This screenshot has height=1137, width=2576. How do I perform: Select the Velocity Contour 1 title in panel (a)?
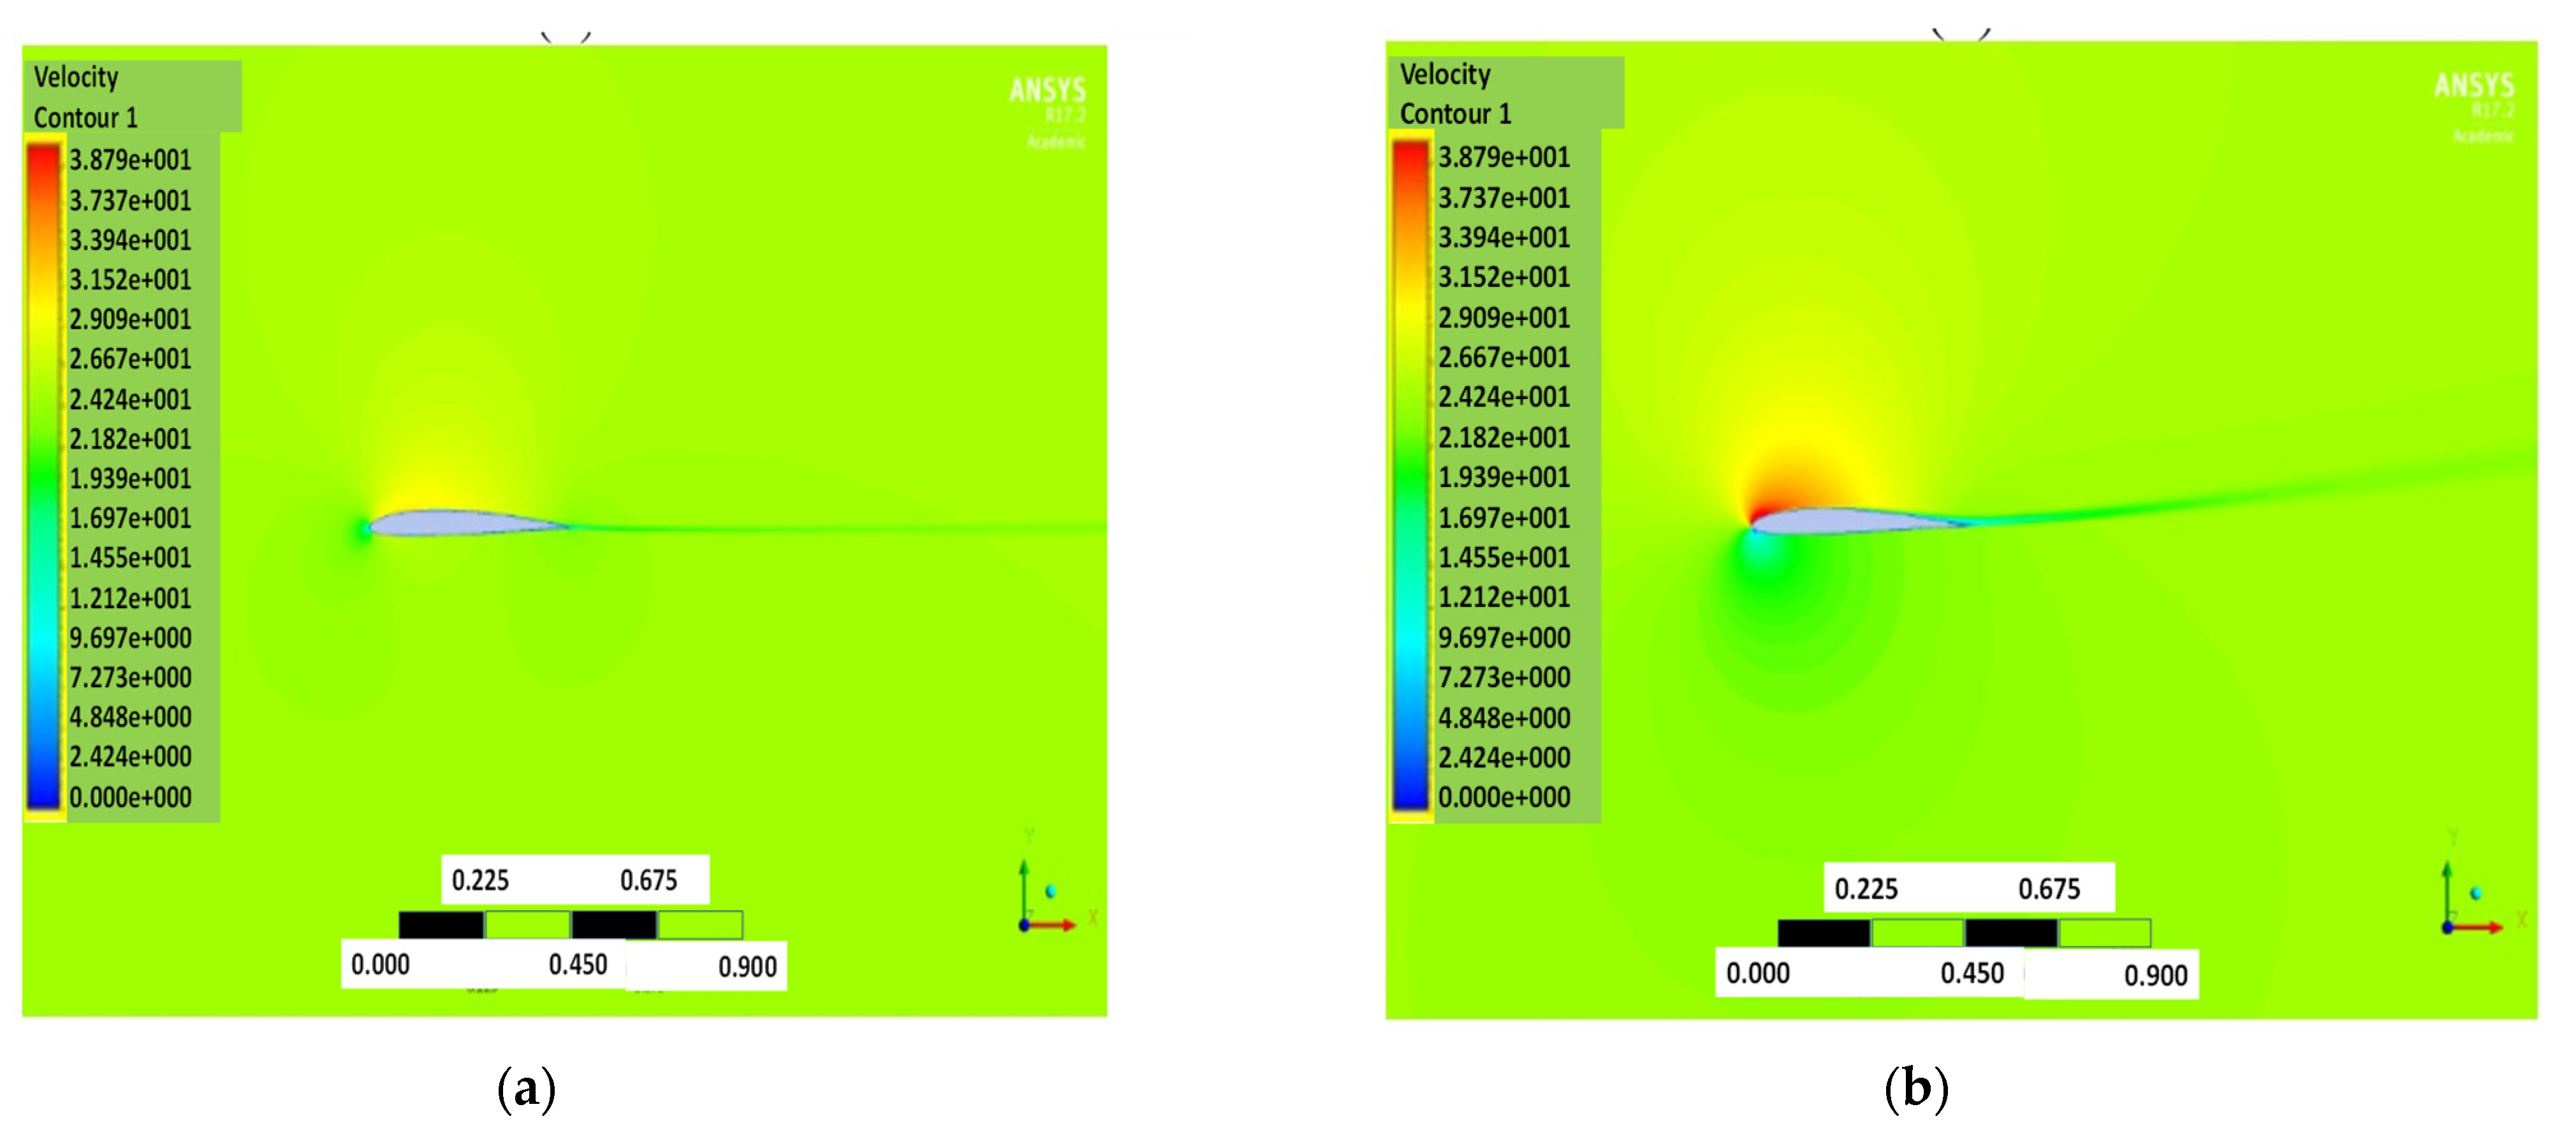pos(86,97)
